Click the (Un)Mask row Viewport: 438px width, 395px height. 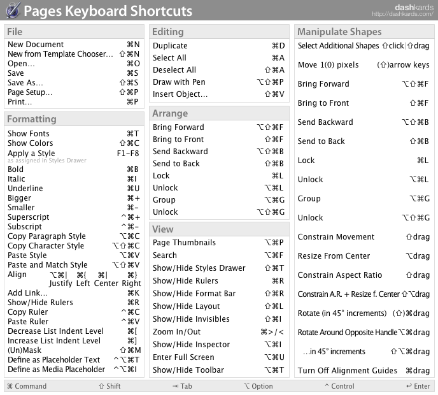tap(74, 350)
